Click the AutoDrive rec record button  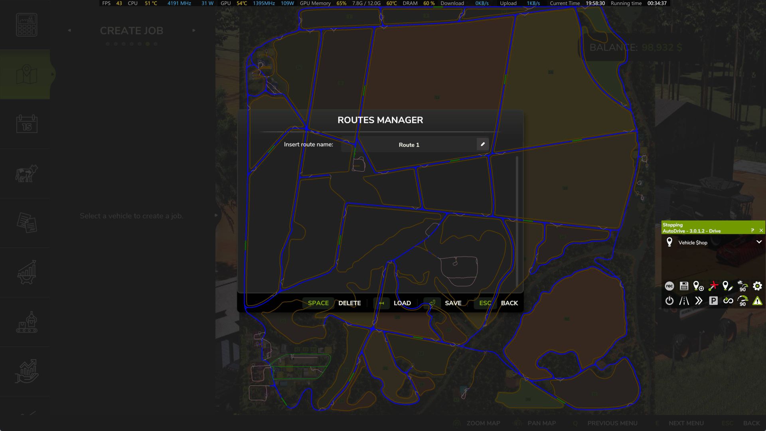[669, 286]
